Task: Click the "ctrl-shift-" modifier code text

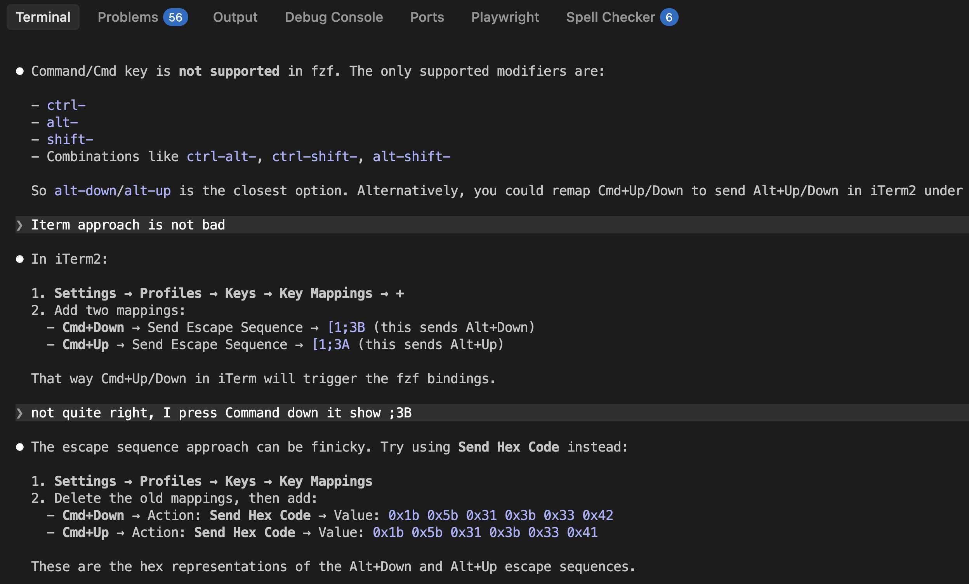Action: [315, 156]
